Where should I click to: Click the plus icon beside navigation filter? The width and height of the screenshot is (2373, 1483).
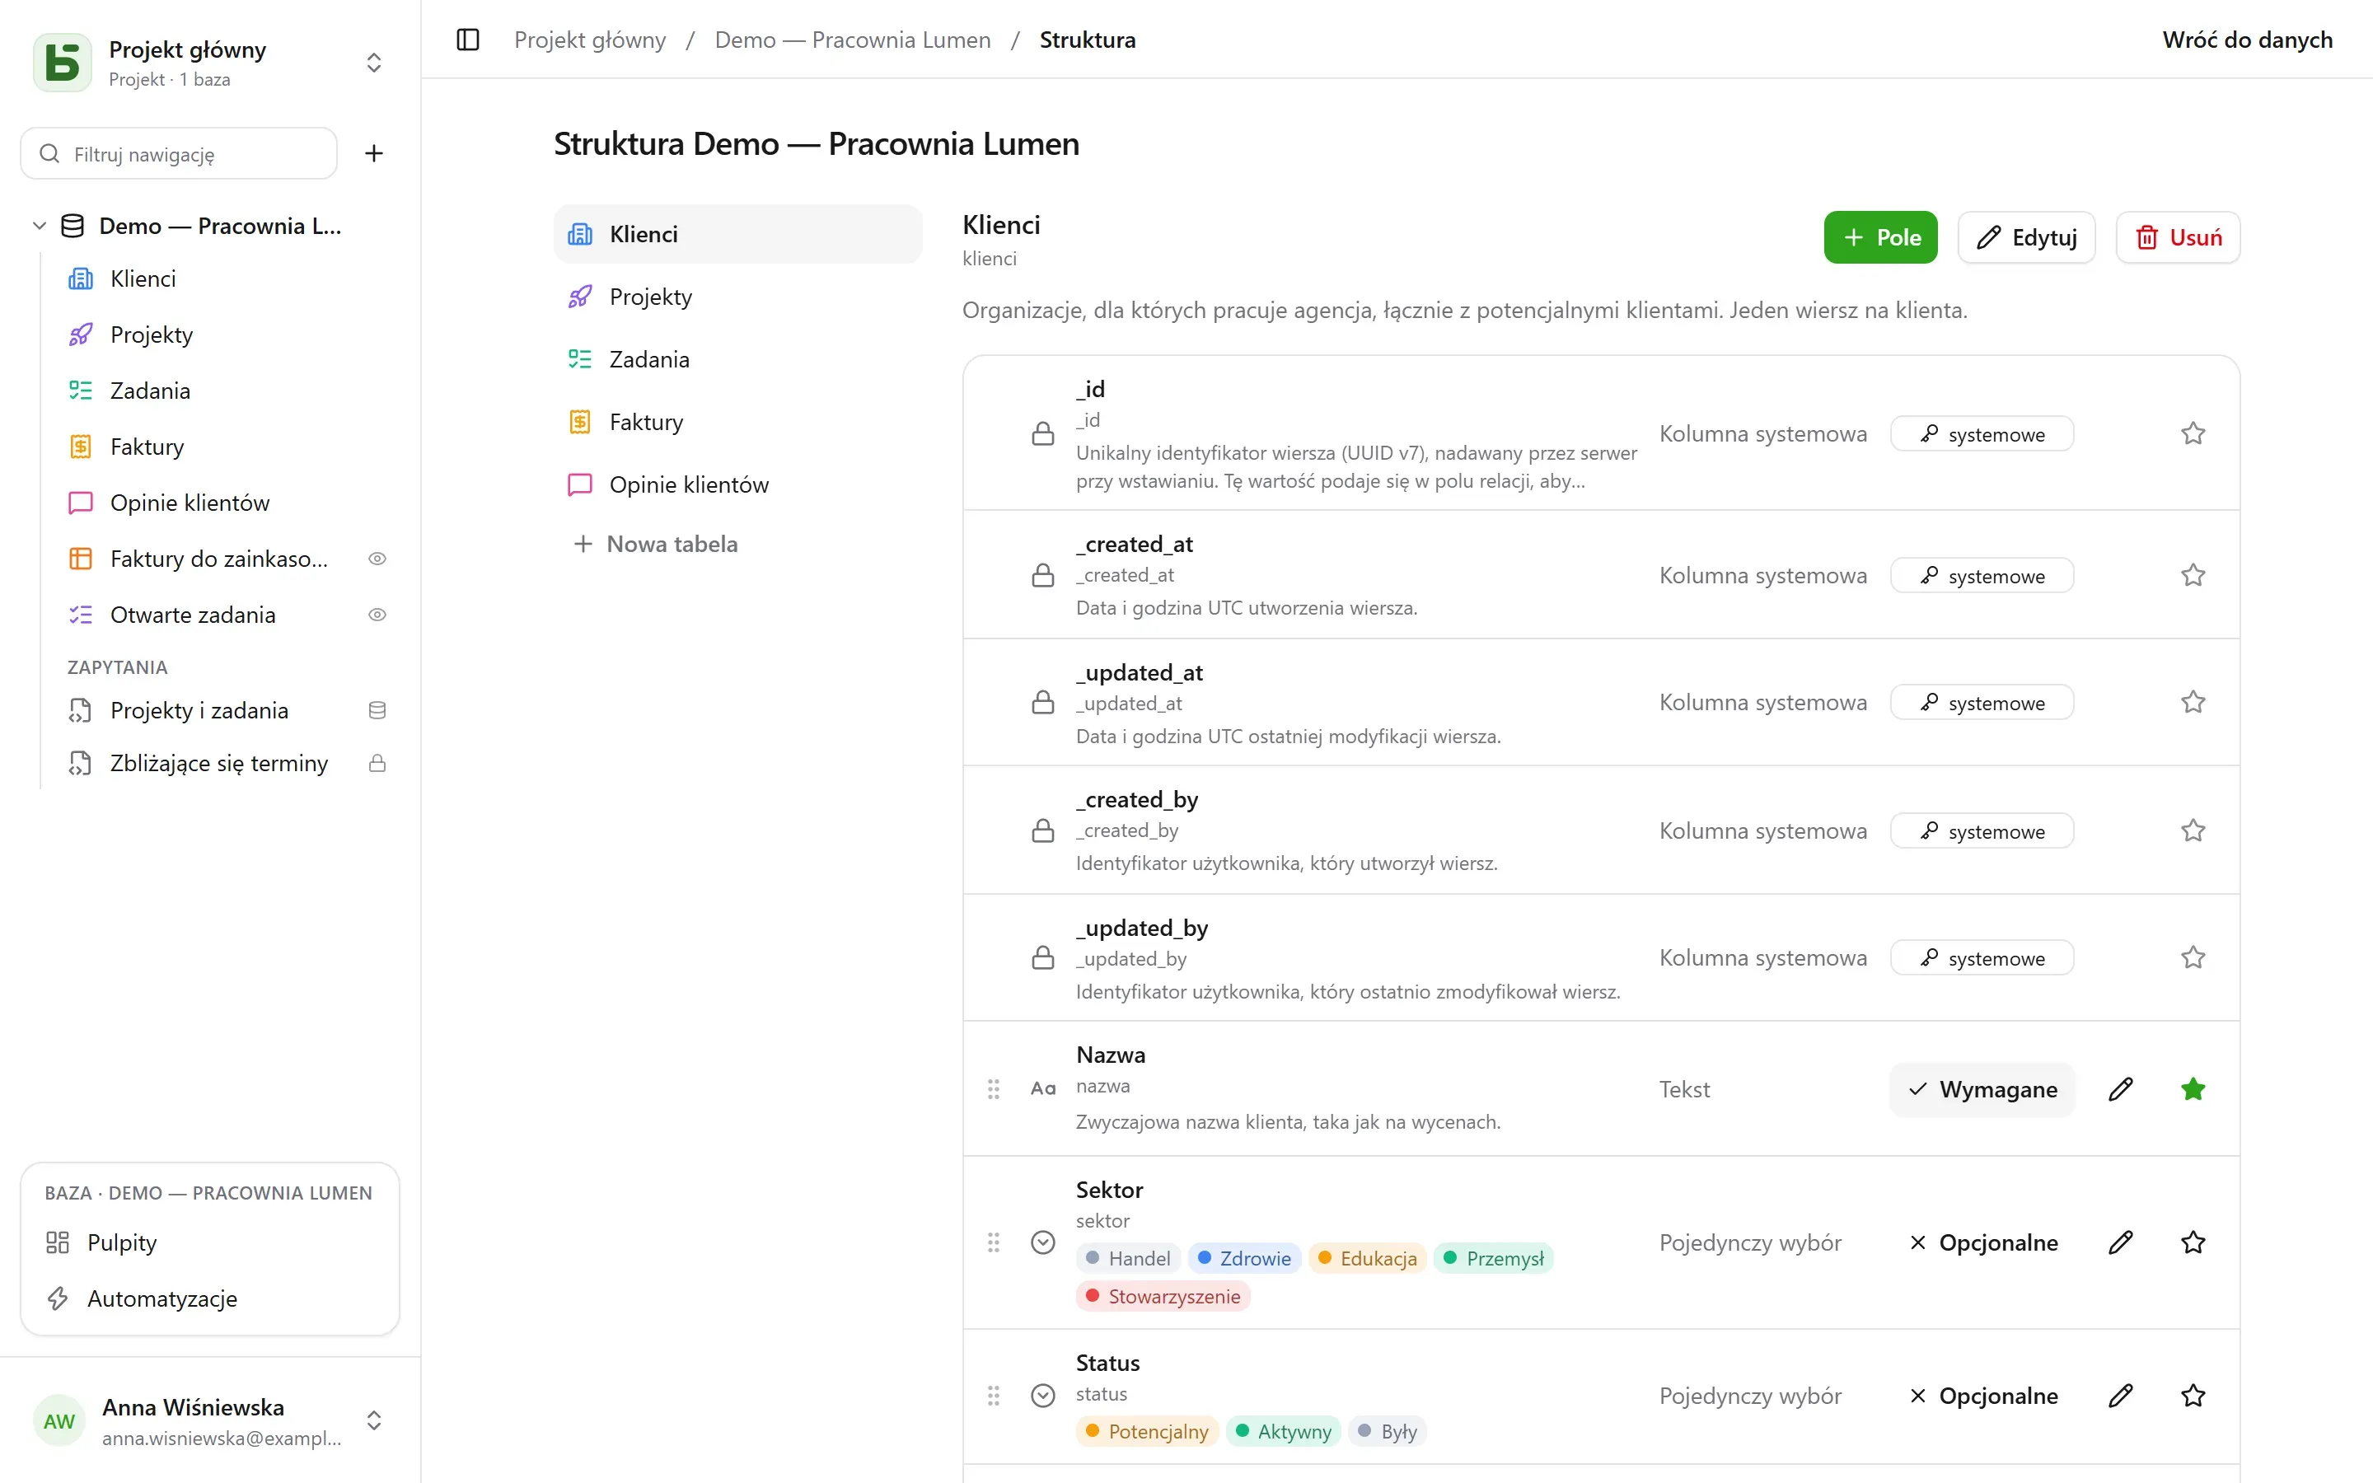[x=373, y=154]
